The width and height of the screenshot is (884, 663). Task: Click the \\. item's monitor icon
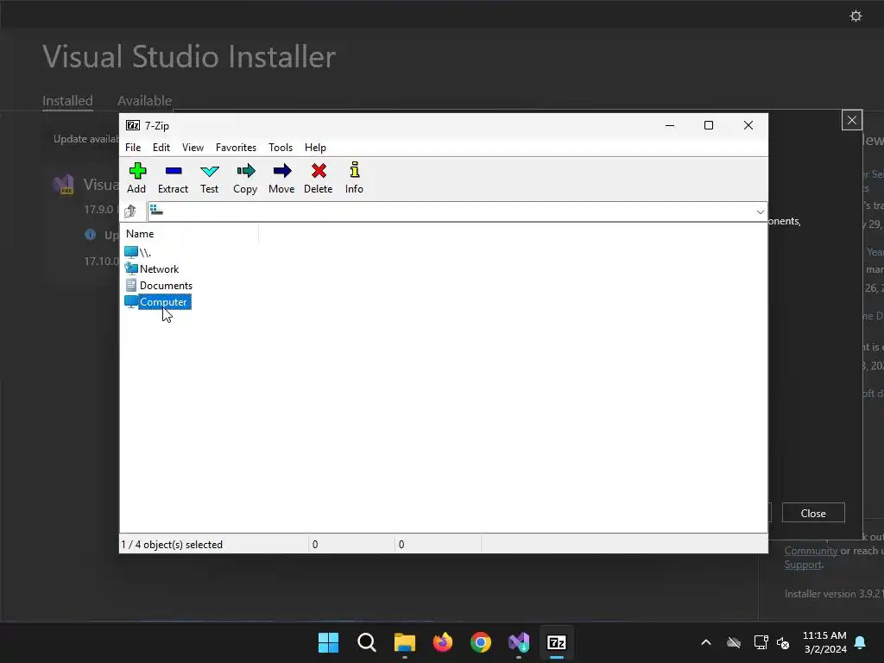(x=131, y=252)
